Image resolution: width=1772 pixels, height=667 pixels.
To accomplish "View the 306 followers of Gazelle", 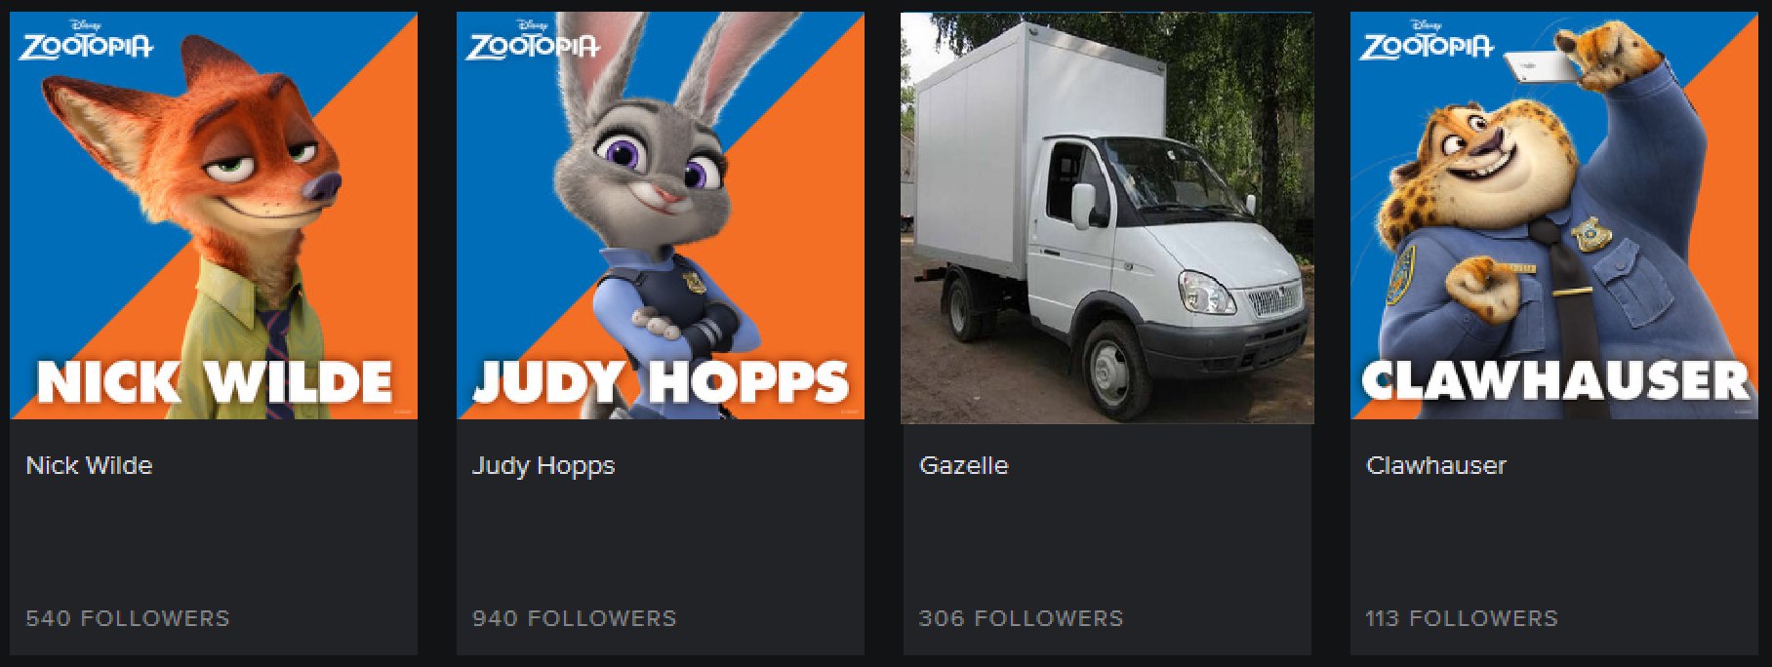I will pyautogui.click(x=1021, y=618).
